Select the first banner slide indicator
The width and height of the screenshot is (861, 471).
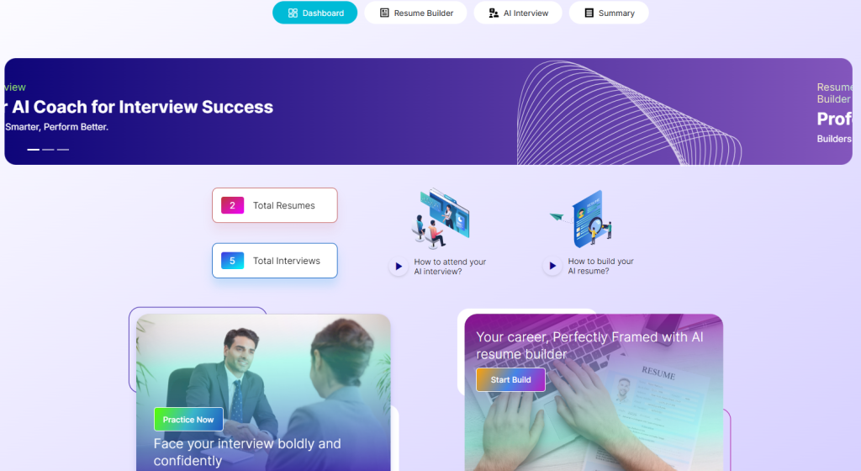(x=33, y=150)
